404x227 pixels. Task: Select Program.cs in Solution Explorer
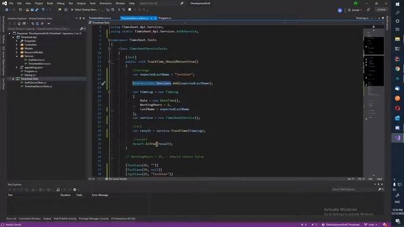click(31, 71)
